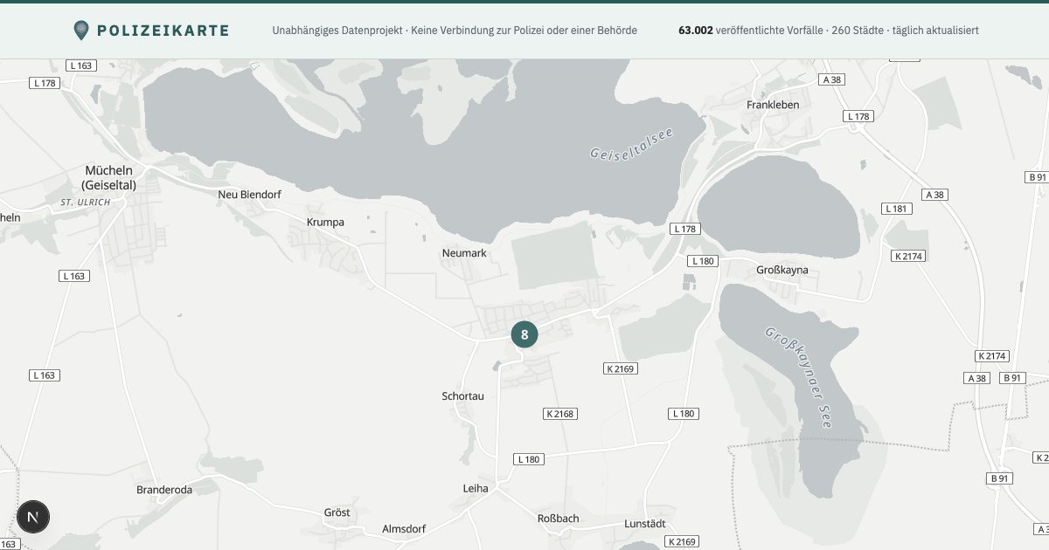Select the Roßbach village label
The image size is (1049, 550).
click(x=558, y=519)
